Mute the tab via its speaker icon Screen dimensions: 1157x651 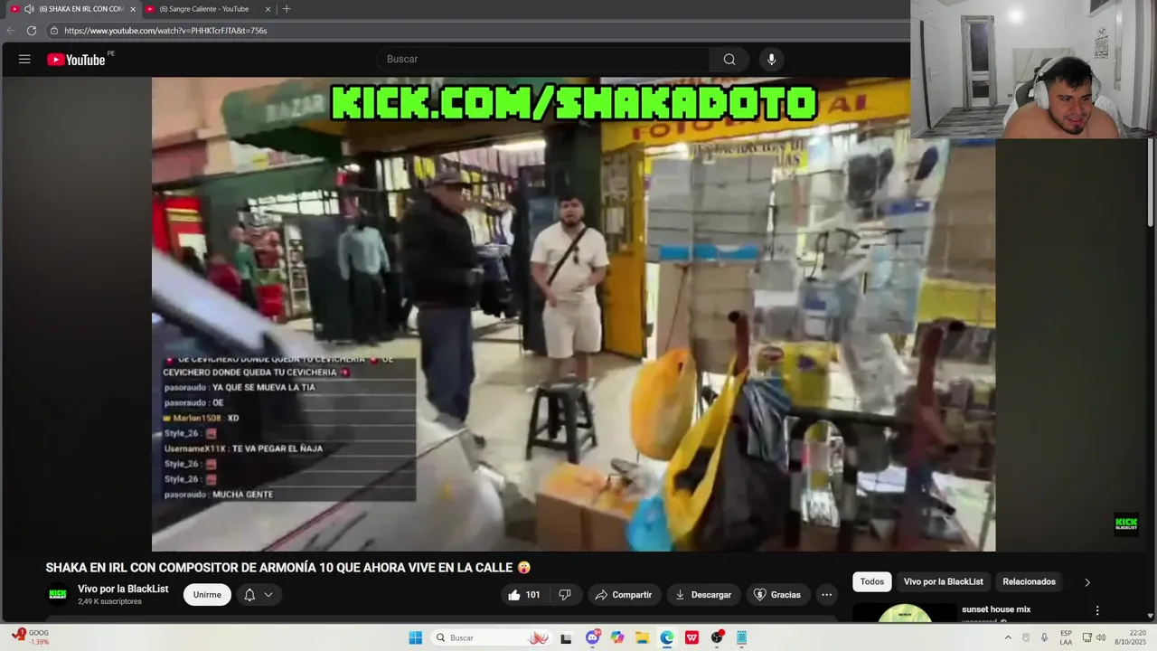point(29,9)
